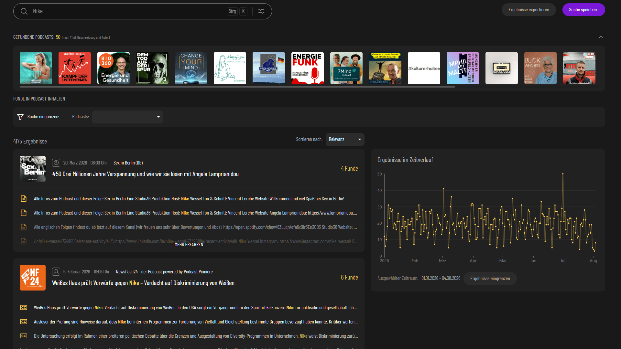The width and height of the screenshot is (621, 349).
Task: Click the person icon by 5. Februar 2026
Action: 56,272
